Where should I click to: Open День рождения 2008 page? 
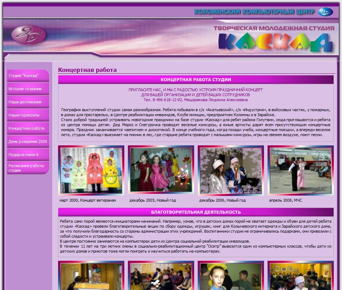coord(28,141)
